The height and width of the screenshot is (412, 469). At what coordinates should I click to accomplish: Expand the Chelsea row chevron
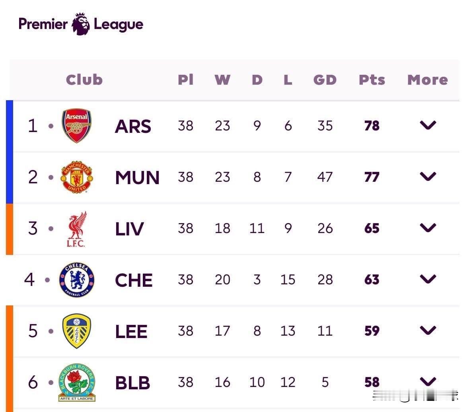click(x=428, y=279)
